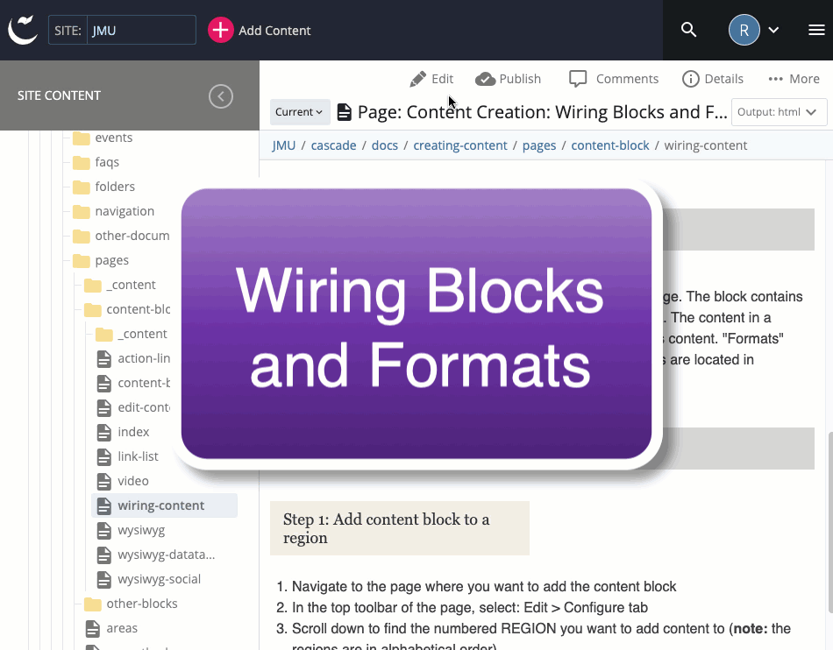The height and width of the screenshot is (650, 833).
Task: Click the More ellipsis icon
Action: [776, 79]
